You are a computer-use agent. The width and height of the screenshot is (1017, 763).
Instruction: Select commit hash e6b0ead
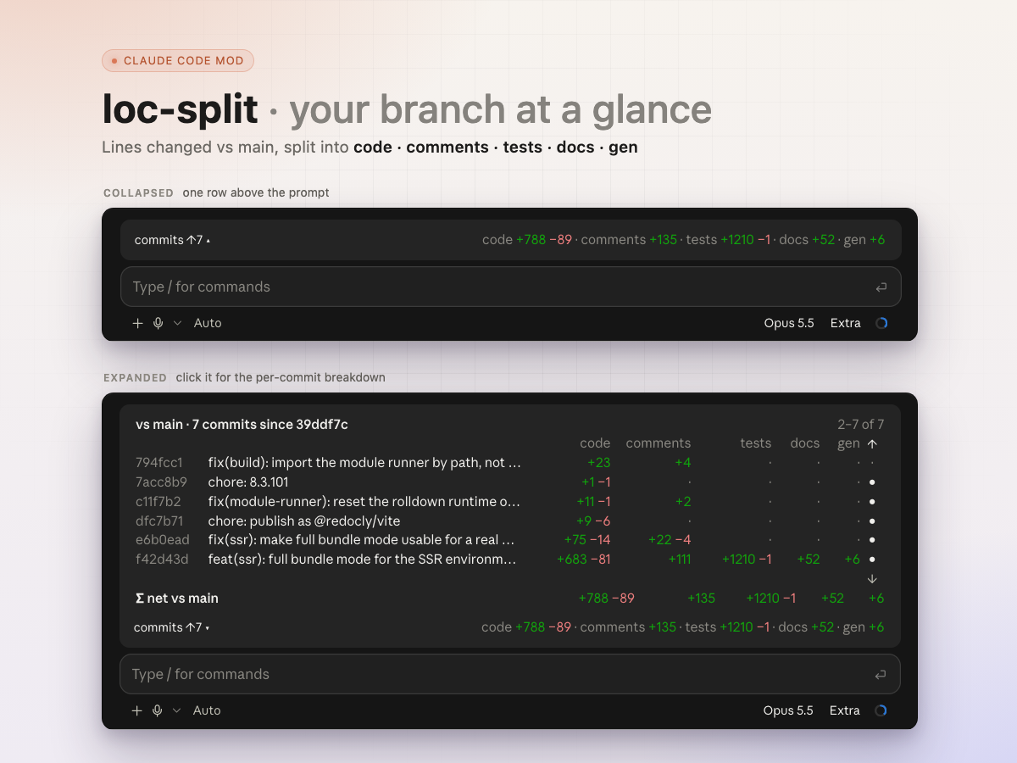[x=161, y=540]
